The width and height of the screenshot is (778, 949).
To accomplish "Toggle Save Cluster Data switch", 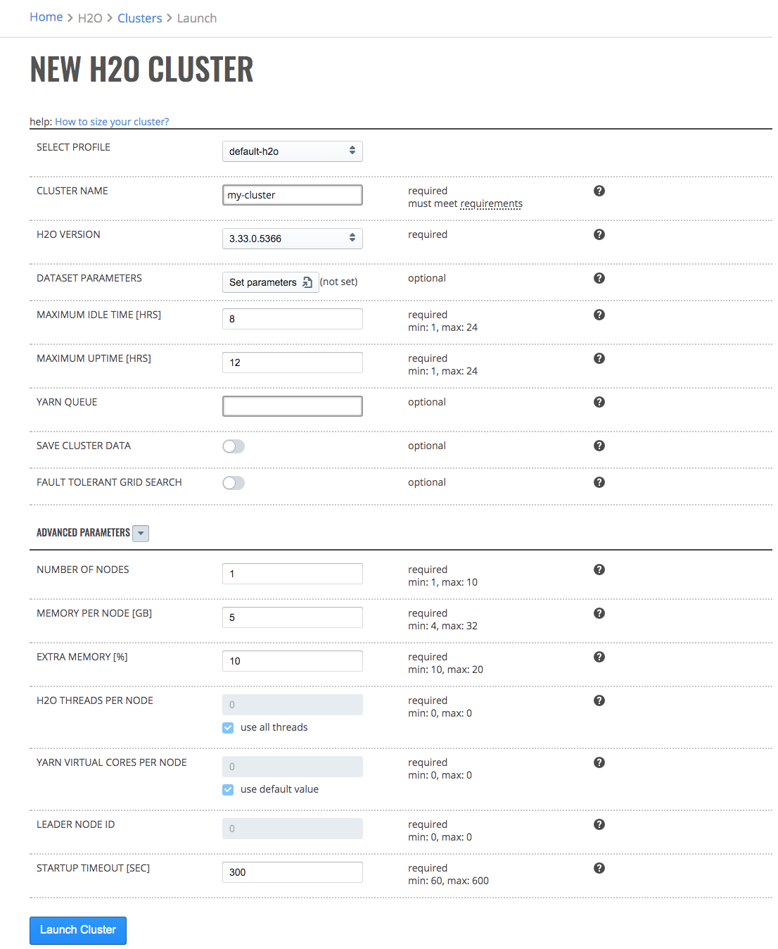I will click(234, 446).
